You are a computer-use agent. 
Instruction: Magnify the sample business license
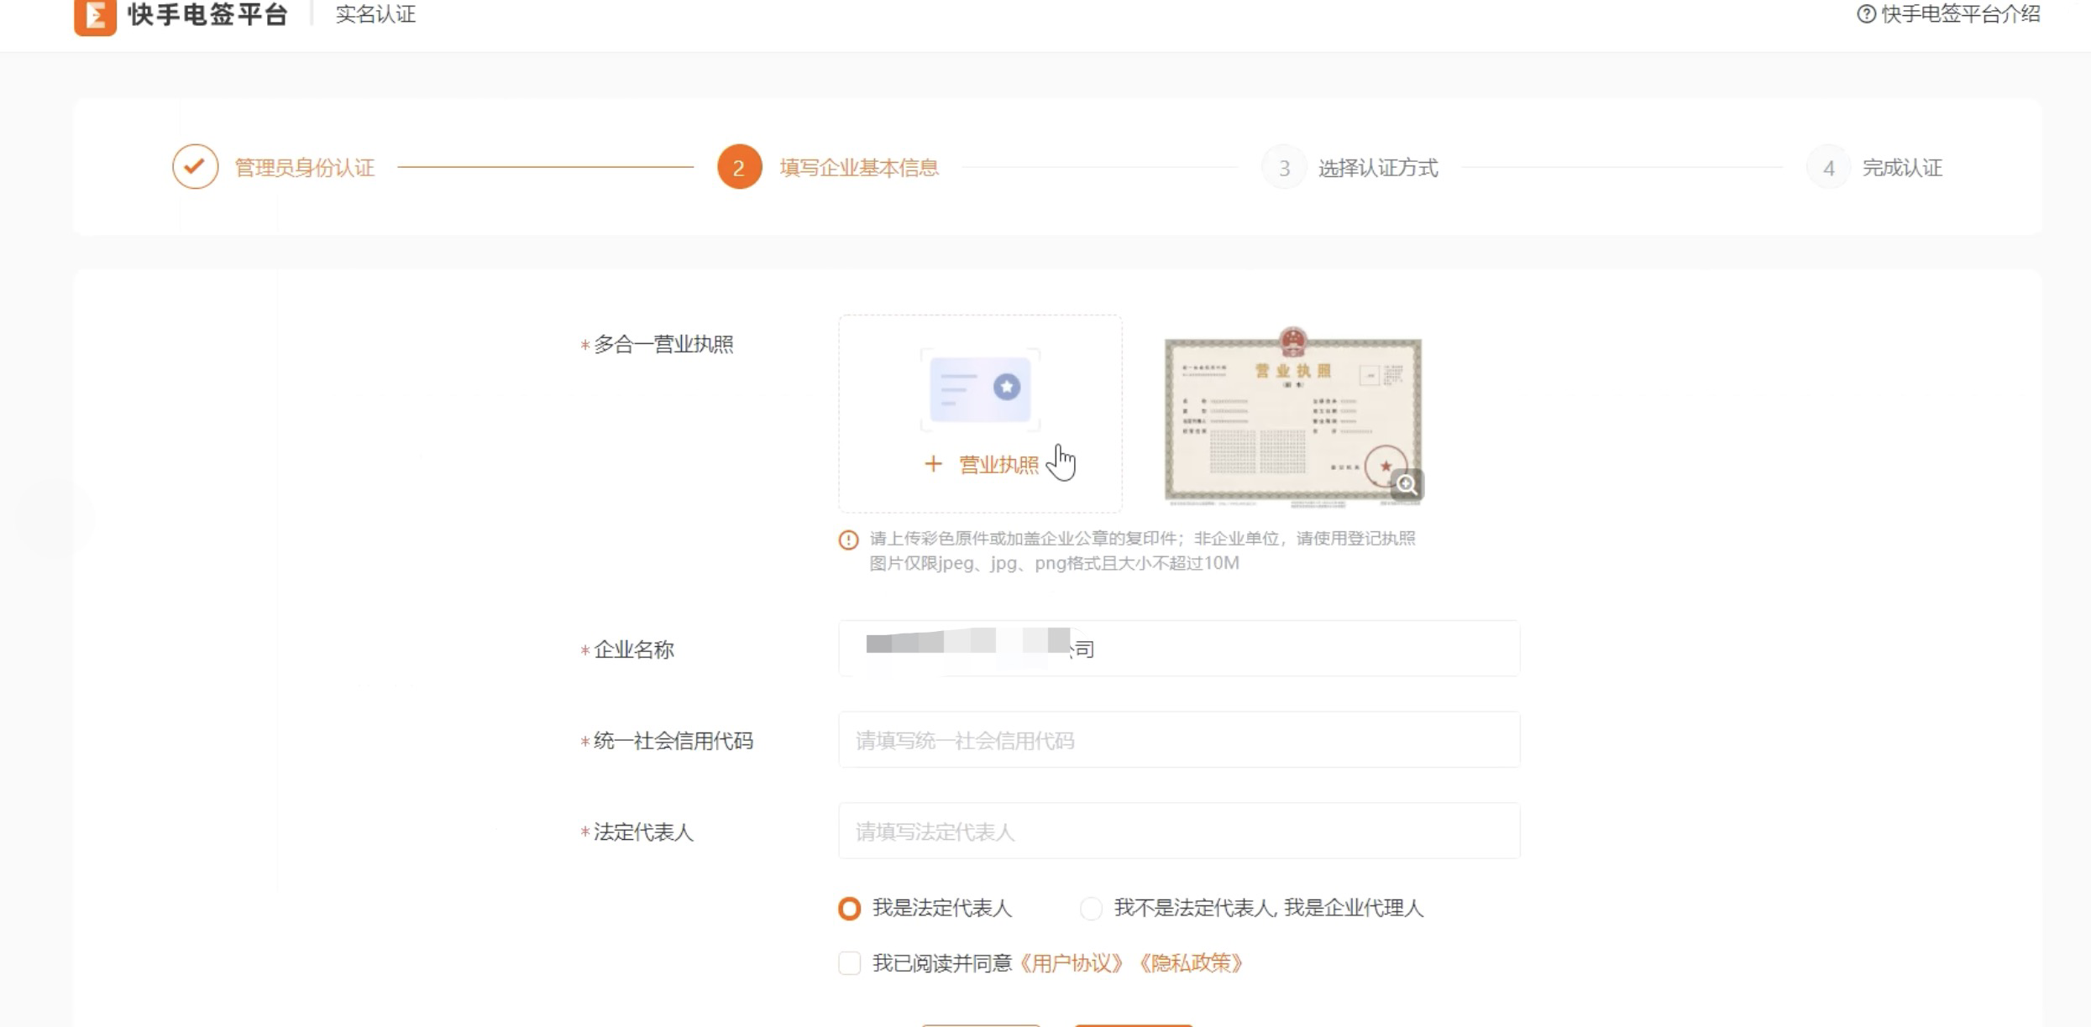click(1407, 484)
